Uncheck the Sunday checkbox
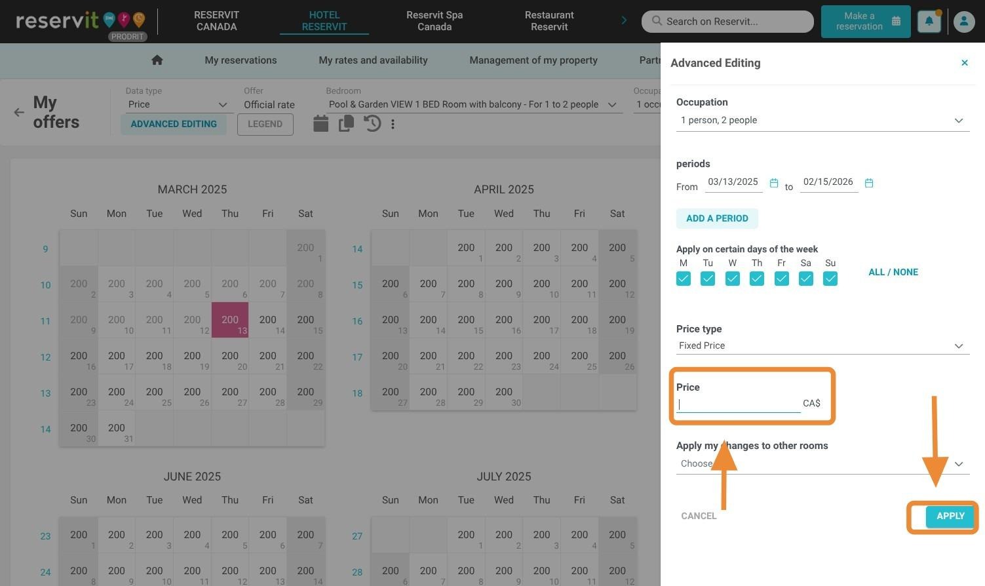Screen dimensions: 985x586 (x=830, y=279)
